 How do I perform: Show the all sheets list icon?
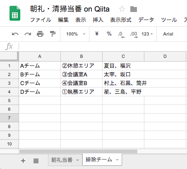(x=36, y=161)
